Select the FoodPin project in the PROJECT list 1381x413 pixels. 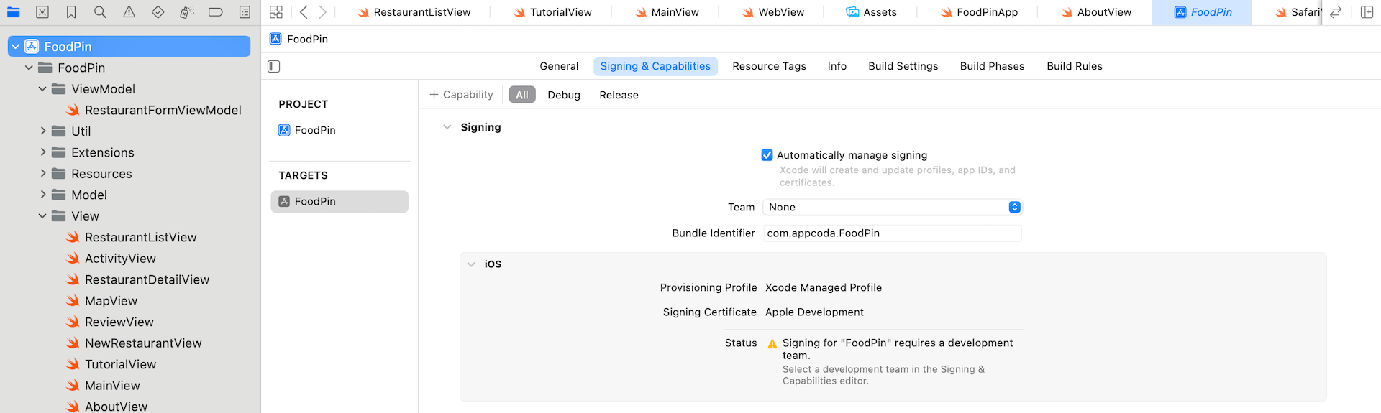click(x=314, y=130)
